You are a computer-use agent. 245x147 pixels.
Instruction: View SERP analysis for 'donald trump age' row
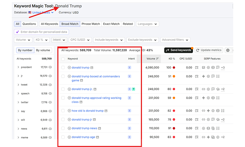tap(197, 137)
